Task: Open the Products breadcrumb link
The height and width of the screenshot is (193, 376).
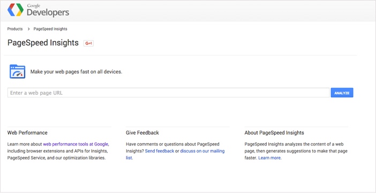Action: click(x=15, y=29)
